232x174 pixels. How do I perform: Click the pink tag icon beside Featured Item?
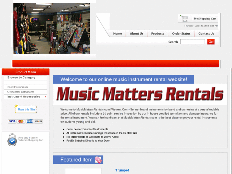pyautogui.click(x=98, y=160)
